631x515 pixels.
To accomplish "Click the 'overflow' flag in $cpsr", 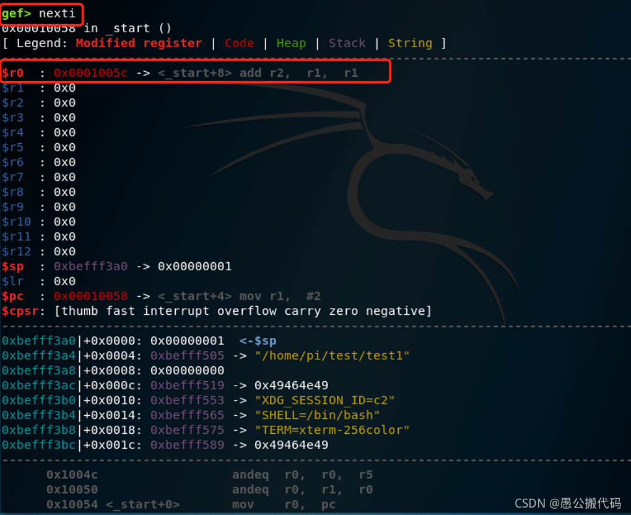I will coord(246,311).
